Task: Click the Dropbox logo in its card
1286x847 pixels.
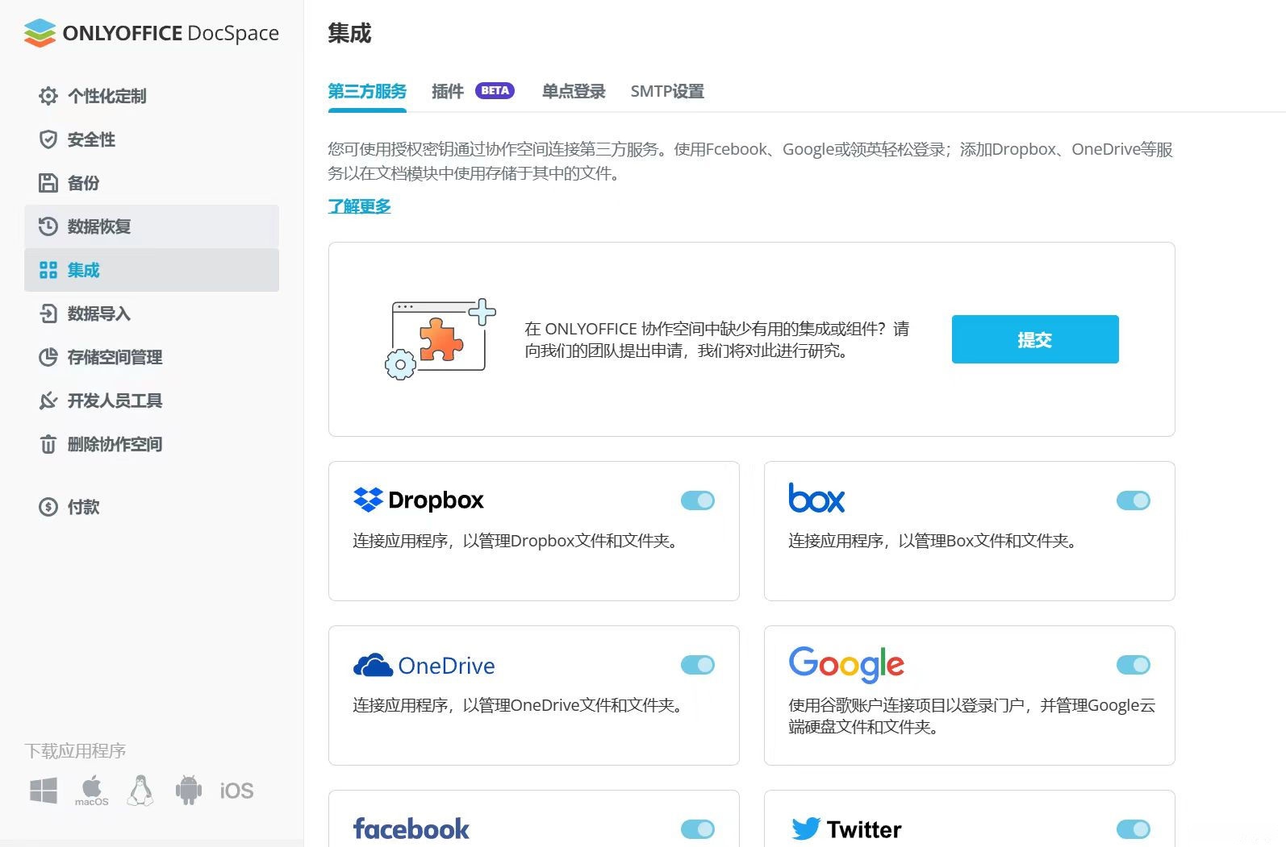Action: tap(419, 500)
